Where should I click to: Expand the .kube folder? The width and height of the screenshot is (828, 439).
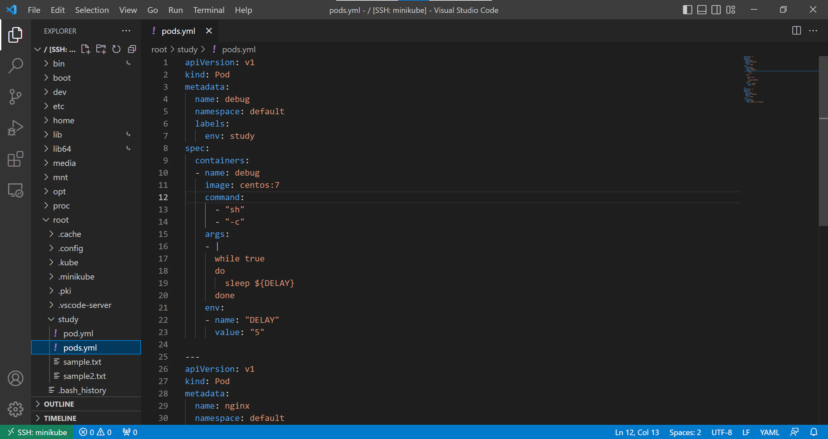[86, 262]
